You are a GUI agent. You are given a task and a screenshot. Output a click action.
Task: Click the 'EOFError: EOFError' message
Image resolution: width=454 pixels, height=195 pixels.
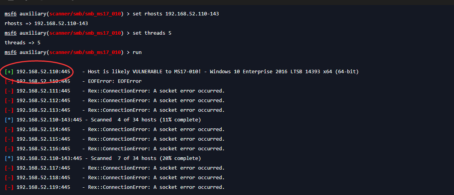click(115, 81)
